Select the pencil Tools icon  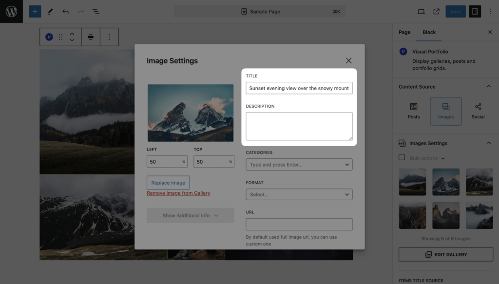coord(50,12)
